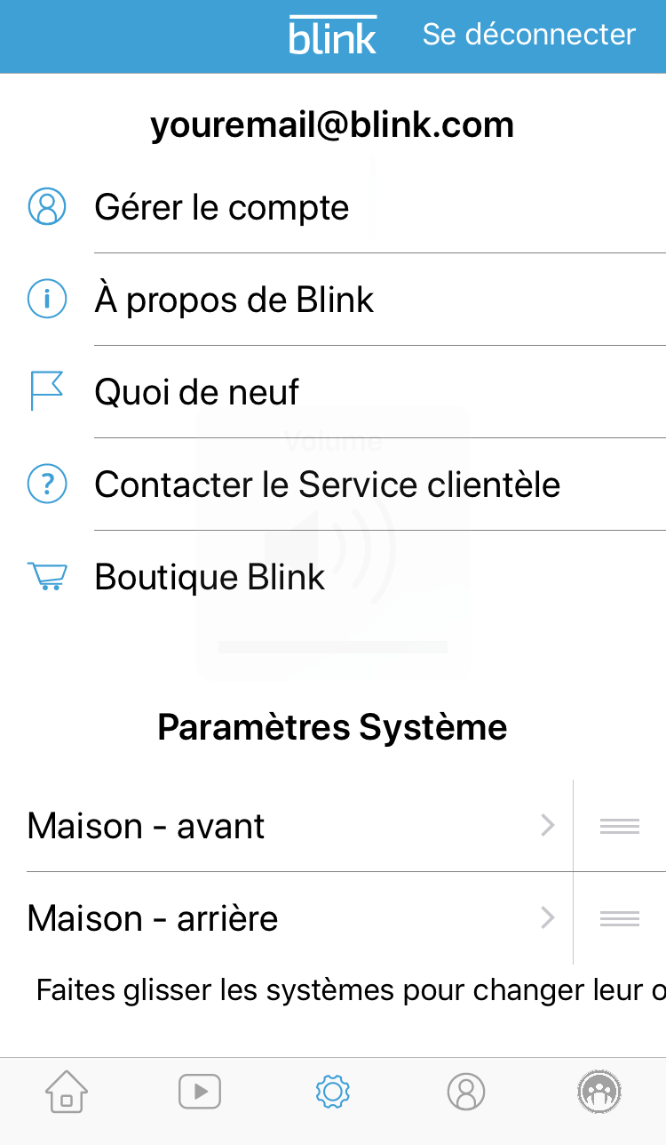Tap the info icon for À propos de Blink
Image resolution: width=666 pixels, height=1145 pixels.
tap(47, 300)
